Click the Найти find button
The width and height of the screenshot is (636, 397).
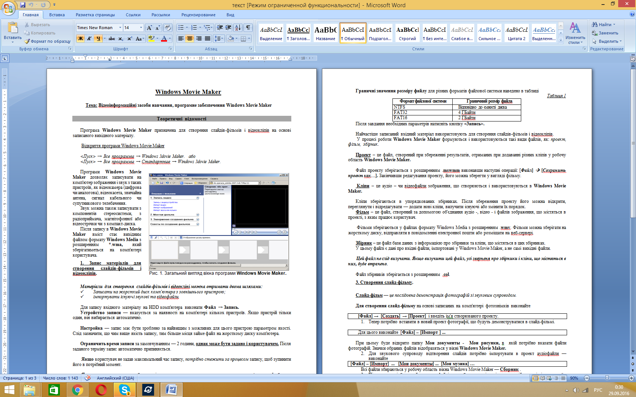point(604,25)
